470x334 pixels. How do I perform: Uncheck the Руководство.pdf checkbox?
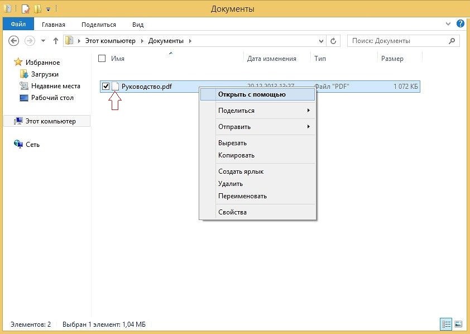(105, 87)
